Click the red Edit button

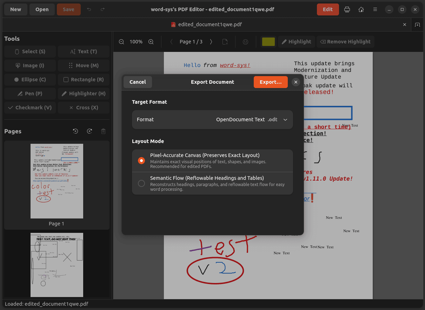[x=328, y=9]
